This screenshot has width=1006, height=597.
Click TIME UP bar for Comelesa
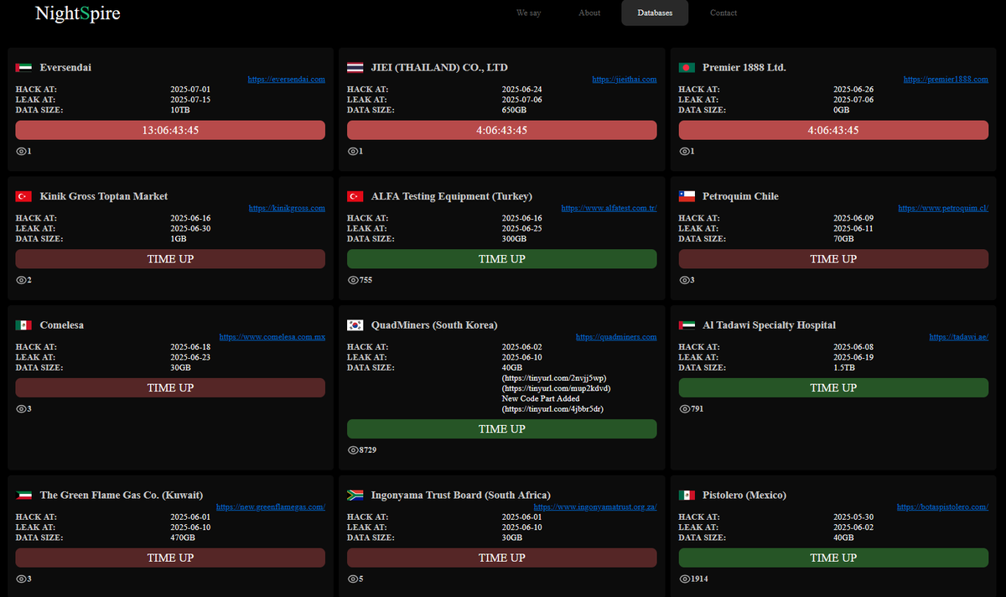point(170,387)
